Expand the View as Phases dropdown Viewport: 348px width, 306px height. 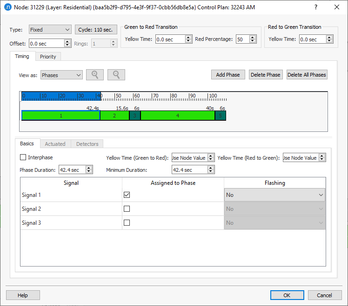[x=61, y=75]
